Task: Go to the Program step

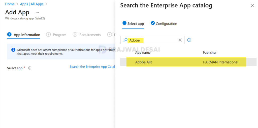Action: [x=56, y=35]
